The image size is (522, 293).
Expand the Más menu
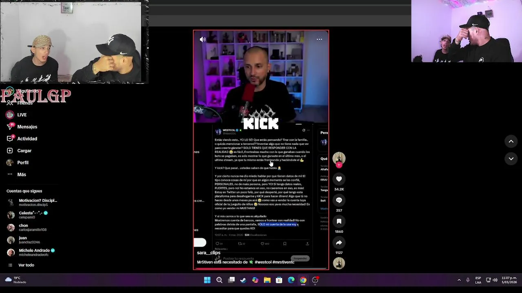pyautogui.click(x=22, y=174)
